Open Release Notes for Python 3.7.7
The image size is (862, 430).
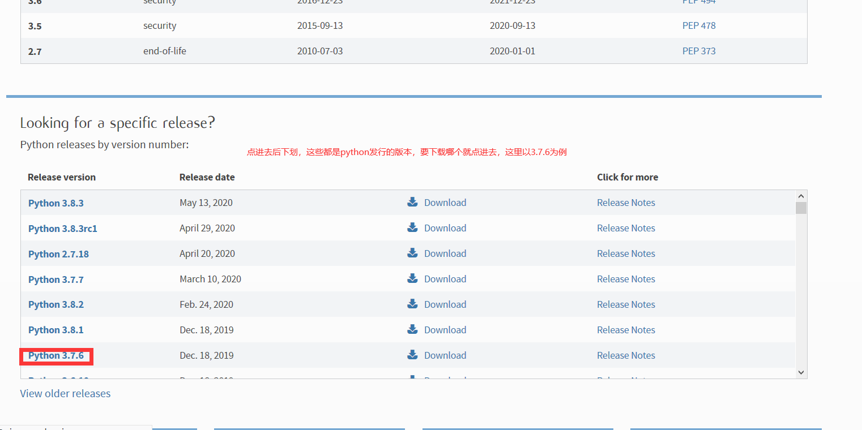click(x=626, y=279)
